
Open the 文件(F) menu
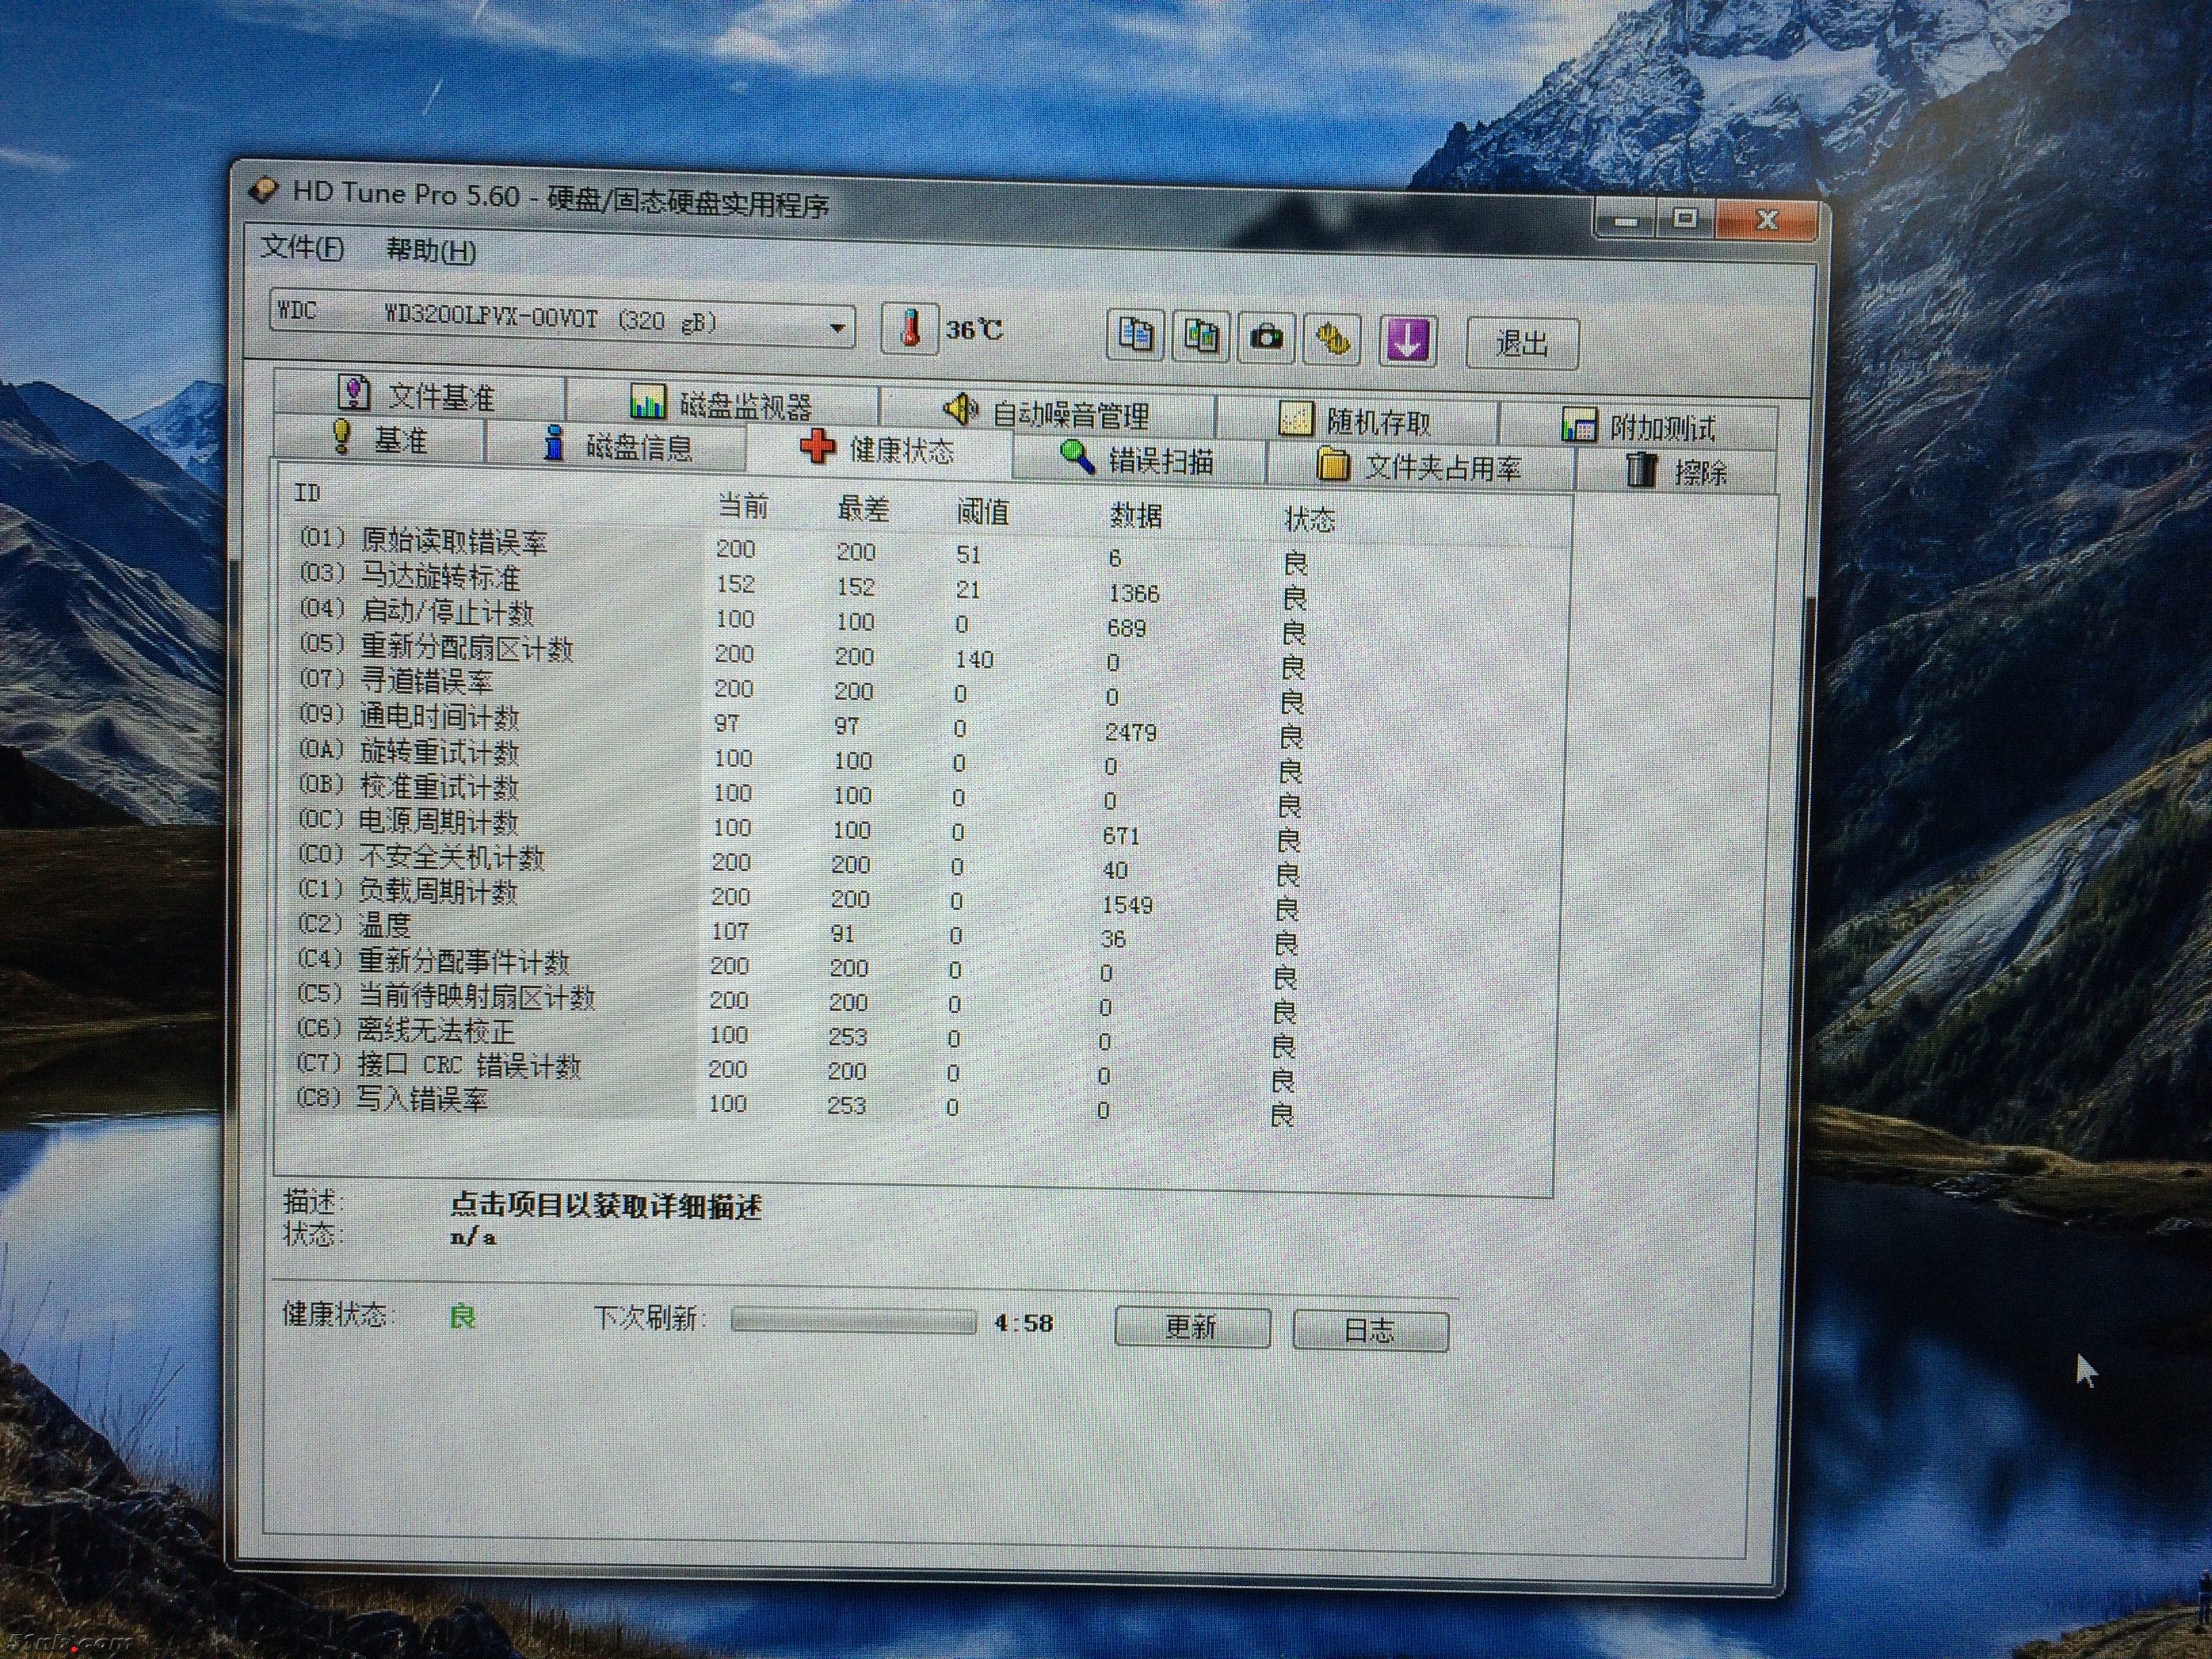[302, 247]
